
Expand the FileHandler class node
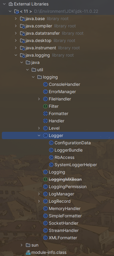pos(39,99)
